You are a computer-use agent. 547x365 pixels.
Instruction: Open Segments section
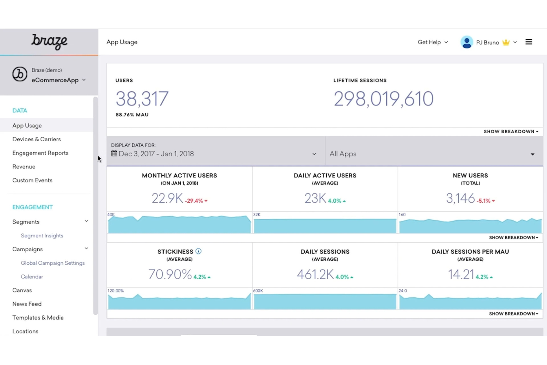[26, 222]
